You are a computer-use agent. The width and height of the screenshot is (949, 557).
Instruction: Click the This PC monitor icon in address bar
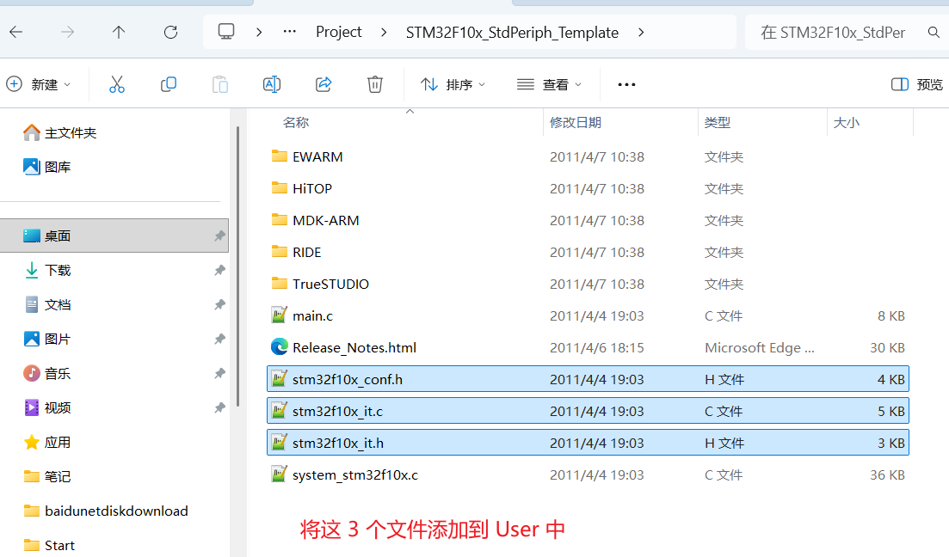(226, 32)
